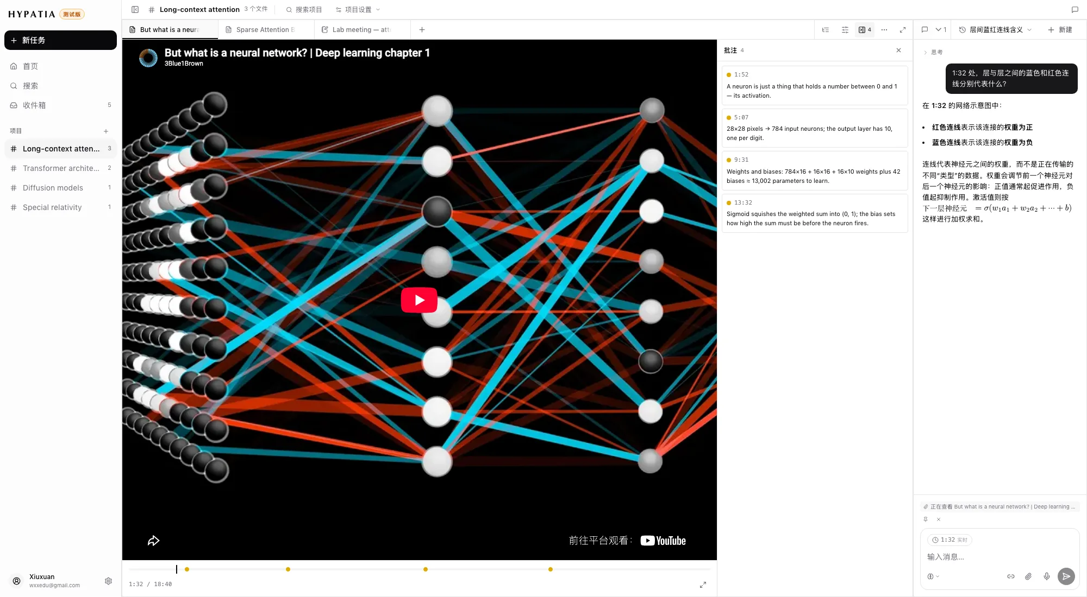
Task: Click the Xiuxuan account avatar
Action: tap(17, 581)
